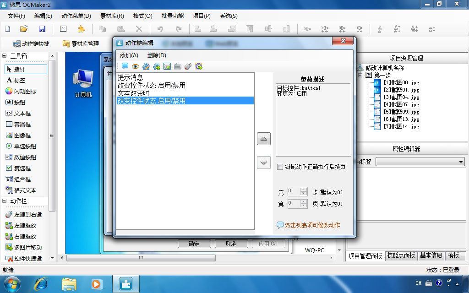Open the 添加(A) menu in the dialog
Image resolution: width=469 pixels, height=293 pixels.
pos(129,55)
